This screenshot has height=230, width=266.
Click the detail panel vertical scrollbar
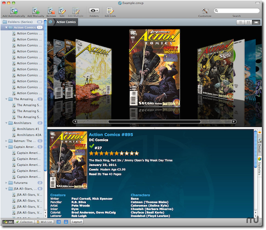coord(255,149)
